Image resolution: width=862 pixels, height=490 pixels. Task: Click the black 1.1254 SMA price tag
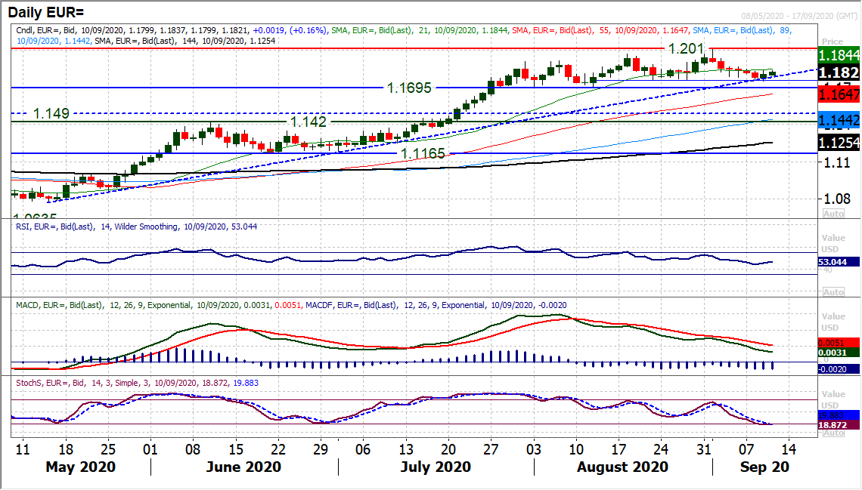click(839, 142)
